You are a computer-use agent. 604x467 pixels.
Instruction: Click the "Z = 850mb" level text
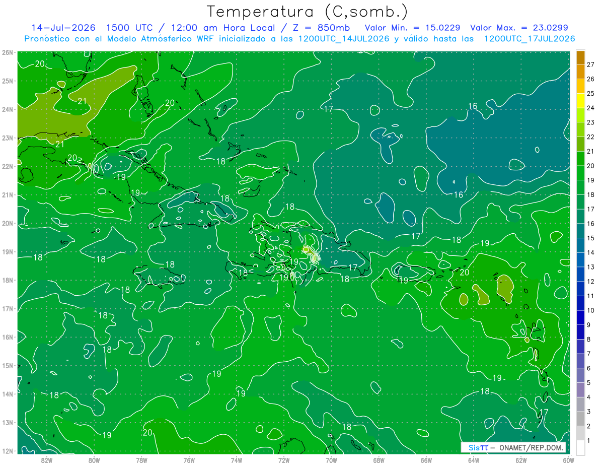tap(321, 28)
